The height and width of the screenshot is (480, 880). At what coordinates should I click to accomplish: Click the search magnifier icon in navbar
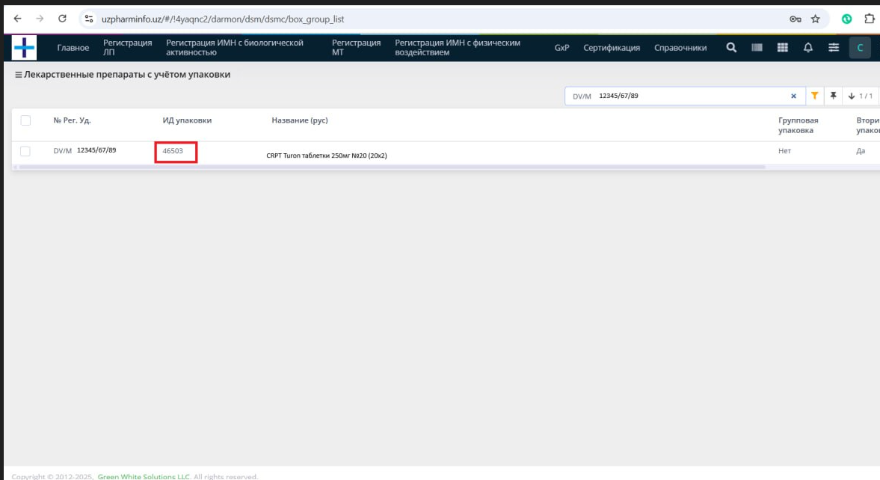[x=732, y=48]
